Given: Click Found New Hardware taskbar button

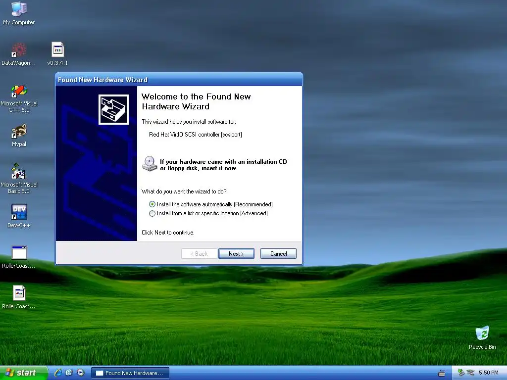Looking at the screenshot, I should point(130,373).
